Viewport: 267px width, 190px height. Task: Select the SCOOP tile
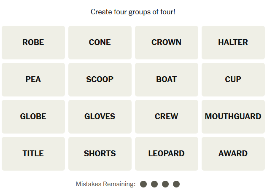pos(100,80)
